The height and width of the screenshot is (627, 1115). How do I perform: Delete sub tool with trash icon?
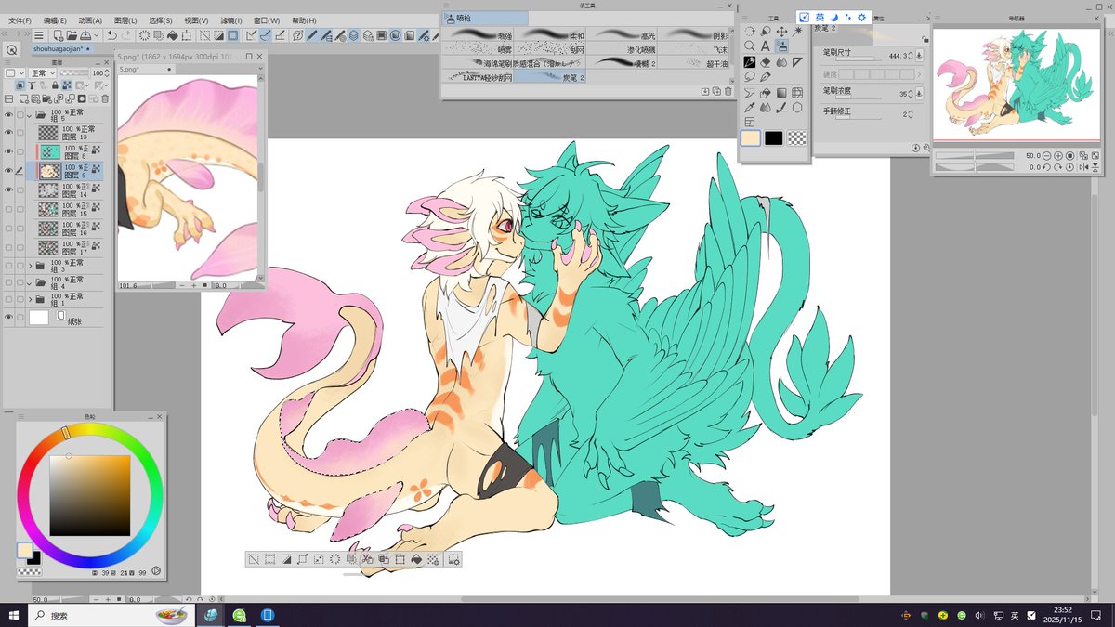click(728, 91)
